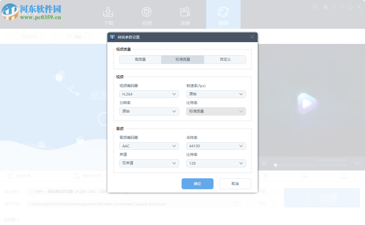Confirm settings with the 确定 button
The height and width of the screenshot is (225, 365).
click(x=197, y=183)
